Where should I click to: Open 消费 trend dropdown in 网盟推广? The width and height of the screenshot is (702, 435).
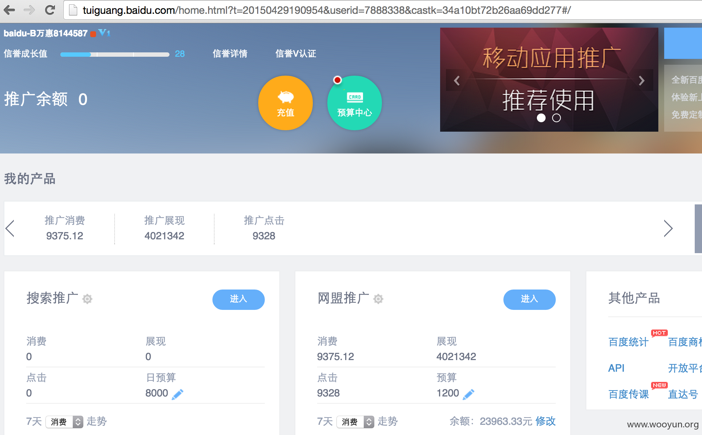click(355, 422)
